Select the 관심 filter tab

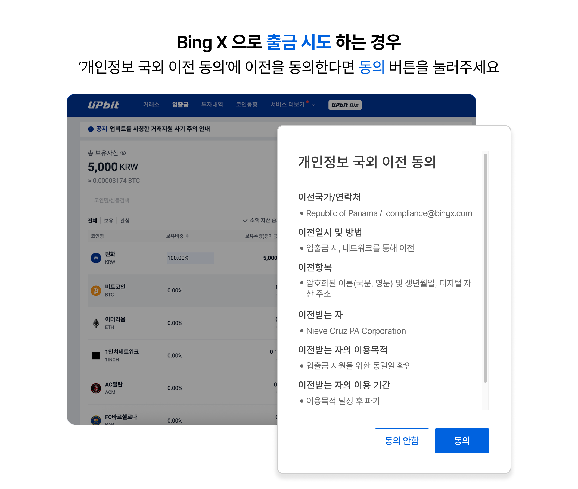125,221
